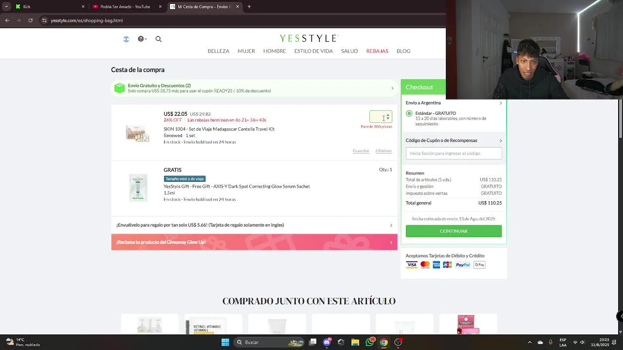Open the tab search dropdown in Chrome
623x350 pixels.
(x=6, y=7)
